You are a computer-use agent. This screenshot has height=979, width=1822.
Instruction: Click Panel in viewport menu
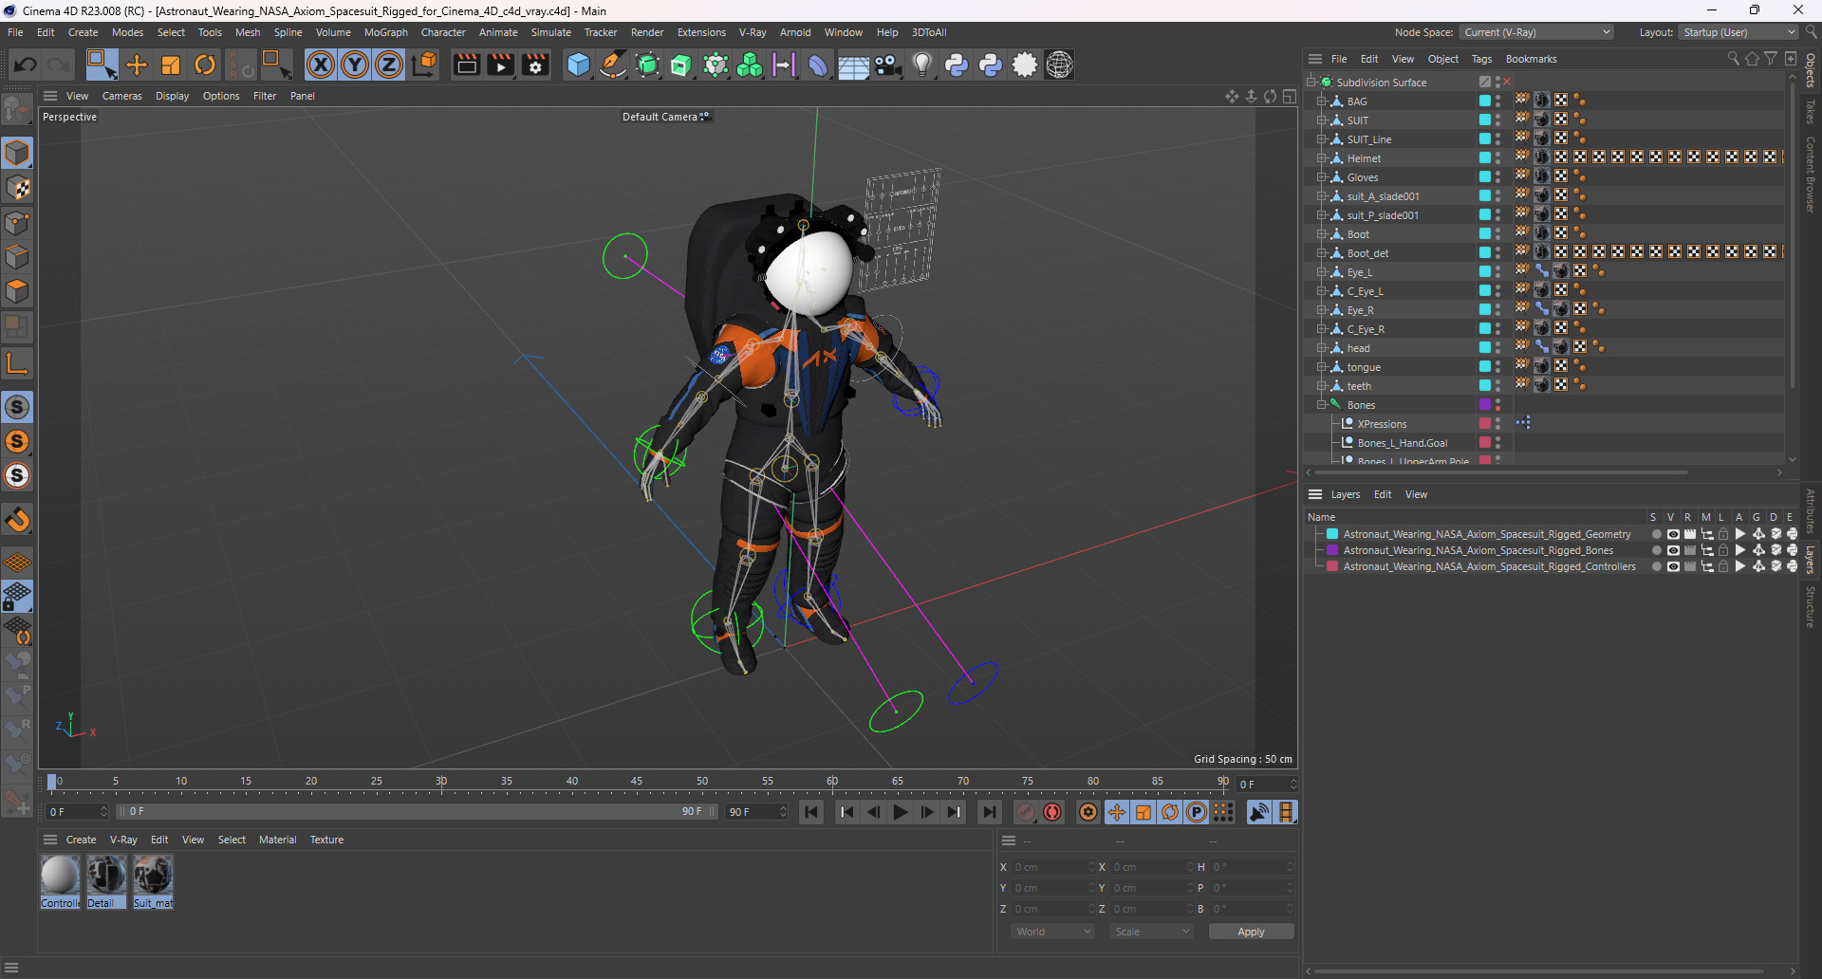pos(302,96)
